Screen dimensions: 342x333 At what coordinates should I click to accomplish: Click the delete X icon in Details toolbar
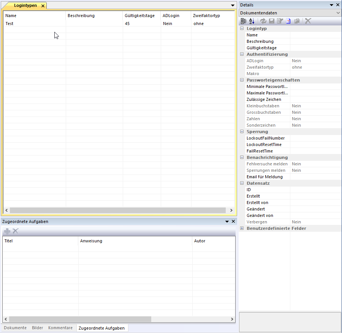(x=308, y=21)
